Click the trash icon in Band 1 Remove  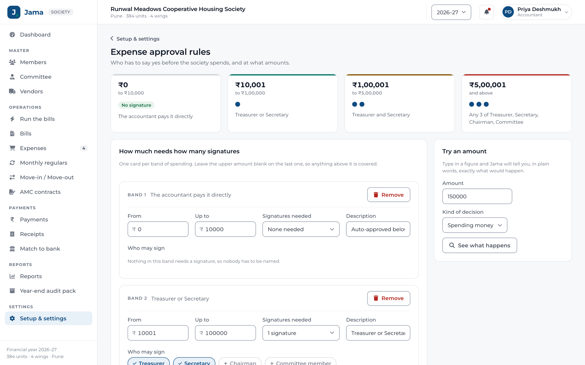click(x=376, y=195)
